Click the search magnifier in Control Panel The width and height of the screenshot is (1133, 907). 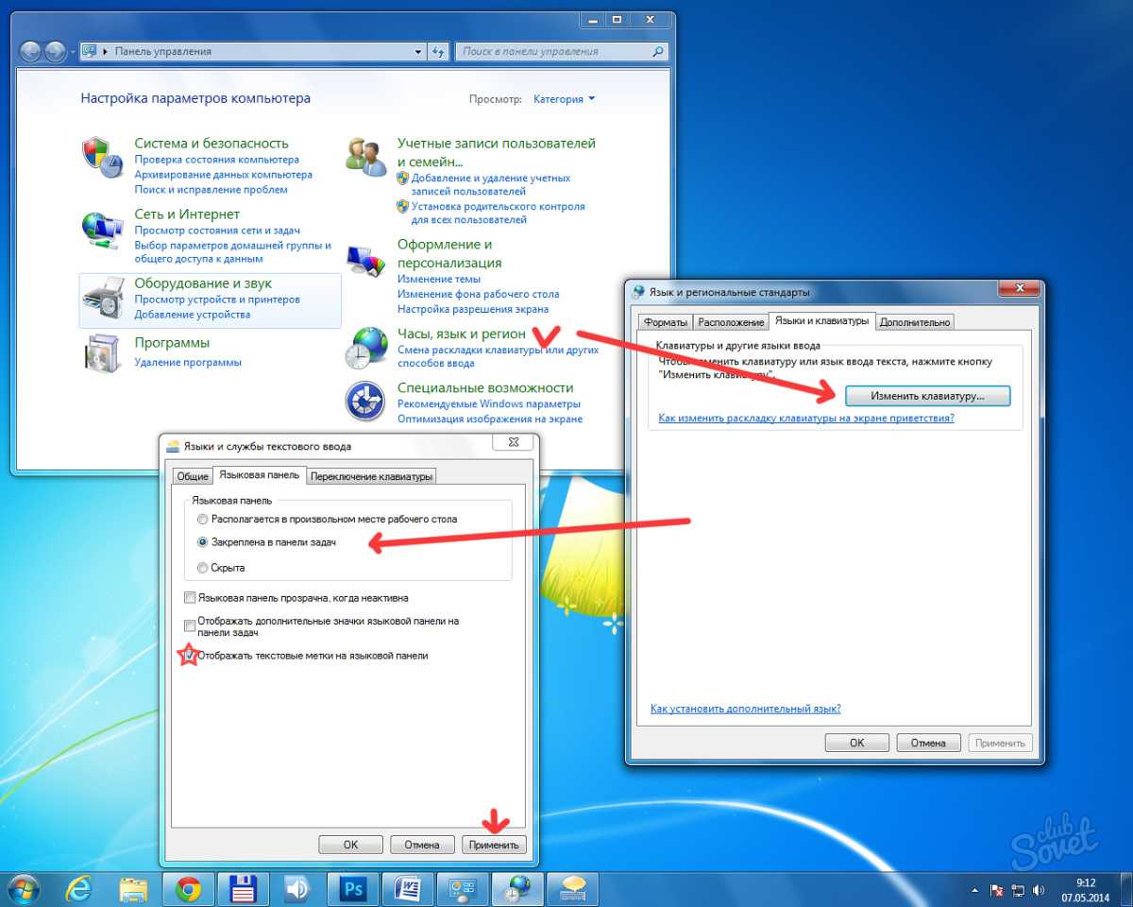[658, 52]
